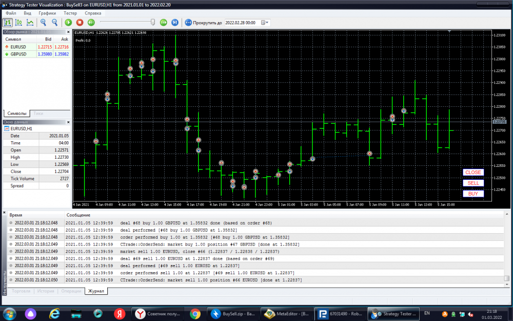The height and width of the screenshot is (321, 513).
Task: Click the 'Прокрутить до' scroll-to button
Action: point(203,23)
